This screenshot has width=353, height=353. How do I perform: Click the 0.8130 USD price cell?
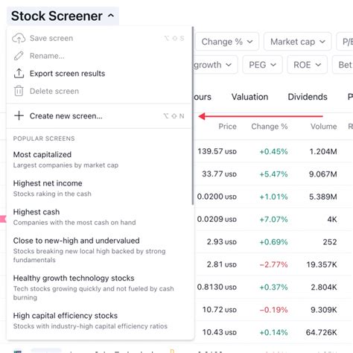[x=217, y=287]
